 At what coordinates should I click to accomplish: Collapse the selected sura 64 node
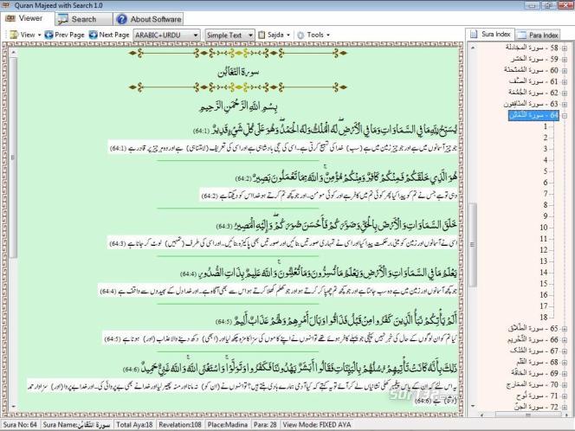pos(565,115)
